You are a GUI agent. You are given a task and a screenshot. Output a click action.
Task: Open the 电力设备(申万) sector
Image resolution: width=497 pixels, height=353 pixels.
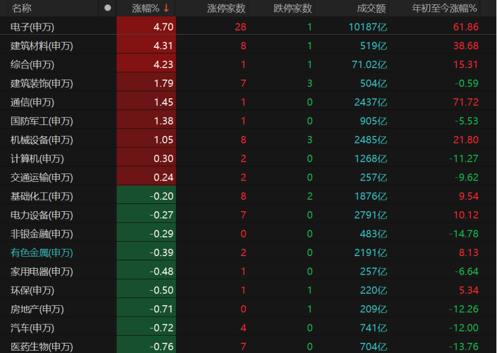(x=41, y=215)
